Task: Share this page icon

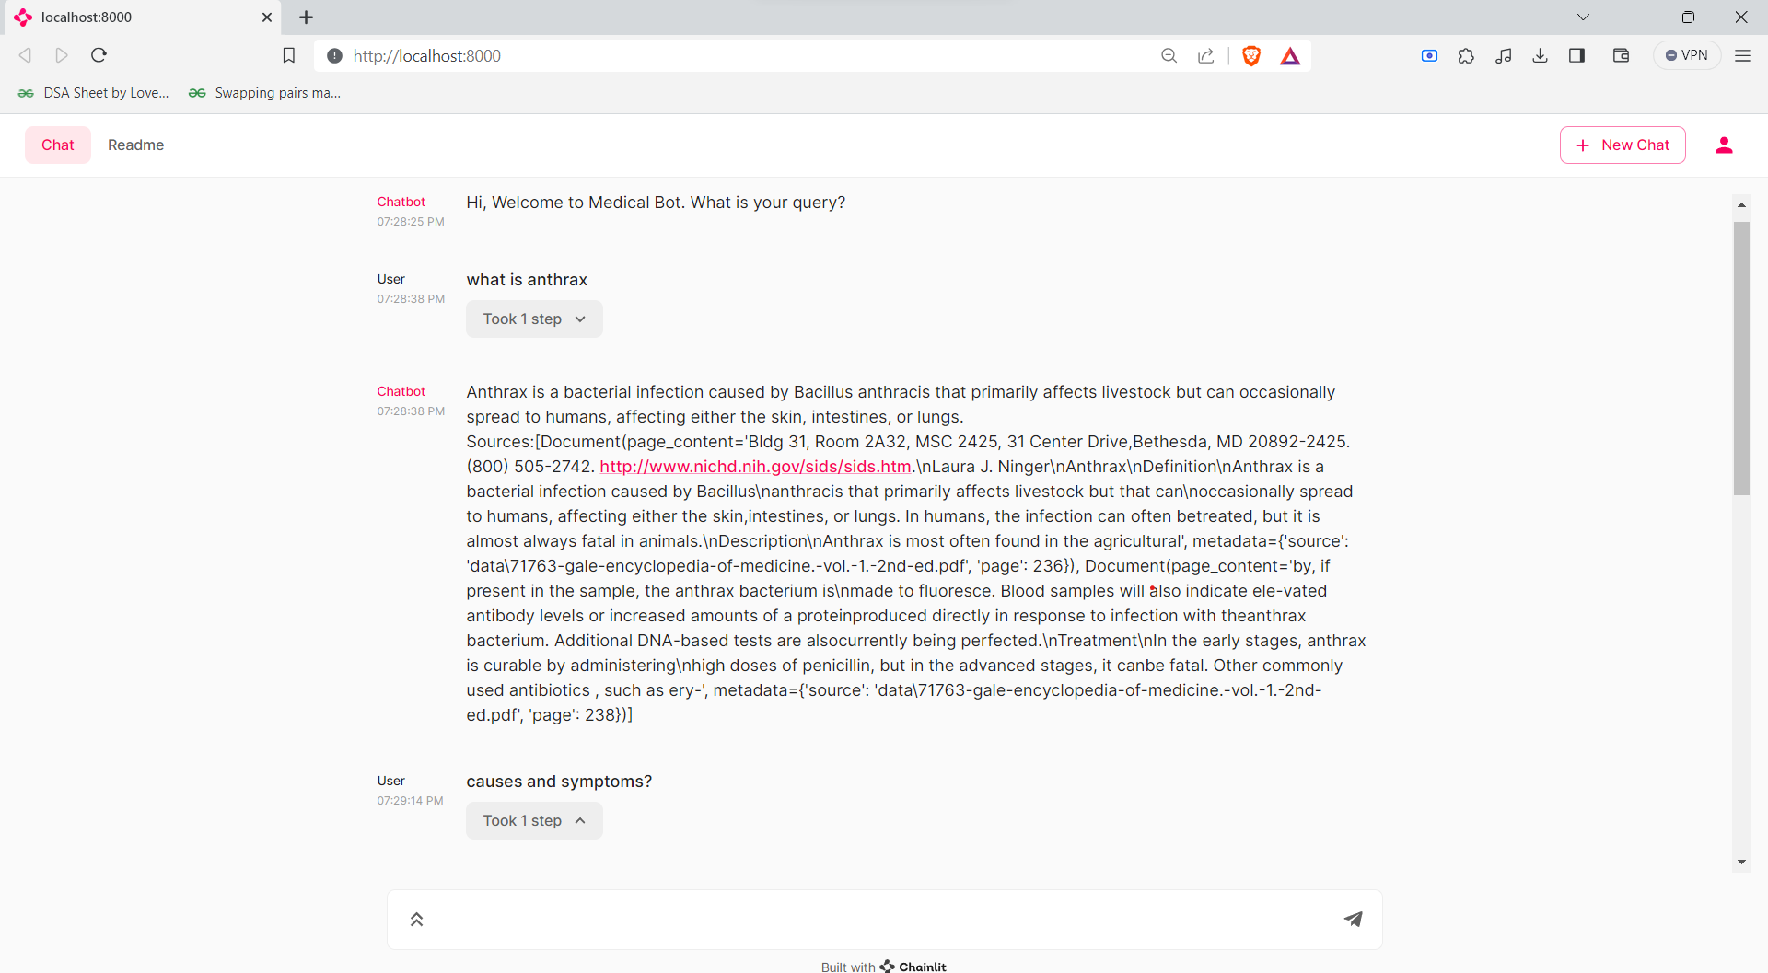Action: point(1206,56)
